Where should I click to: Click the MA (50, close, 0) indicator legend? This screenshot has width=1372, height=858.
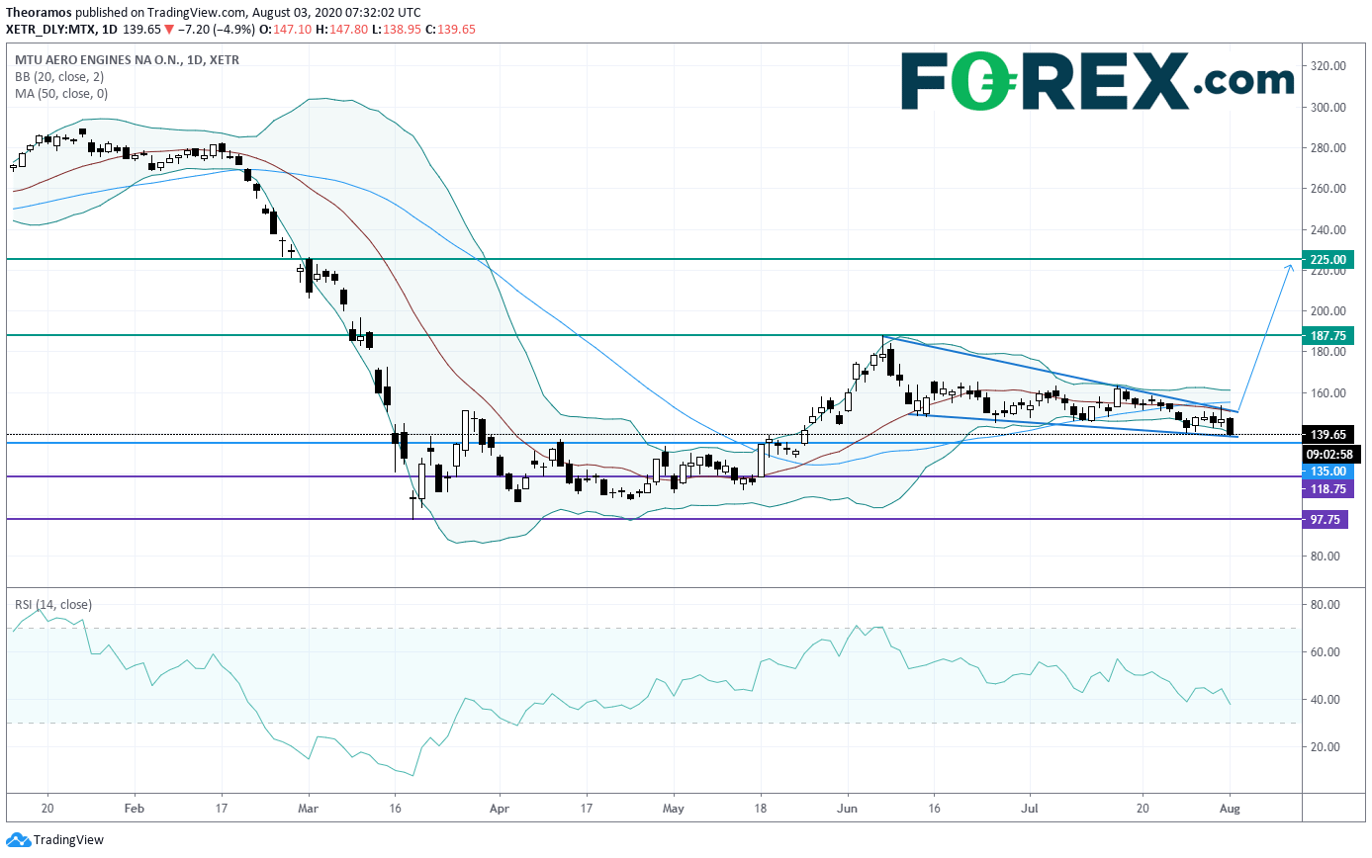pos(61,94)
